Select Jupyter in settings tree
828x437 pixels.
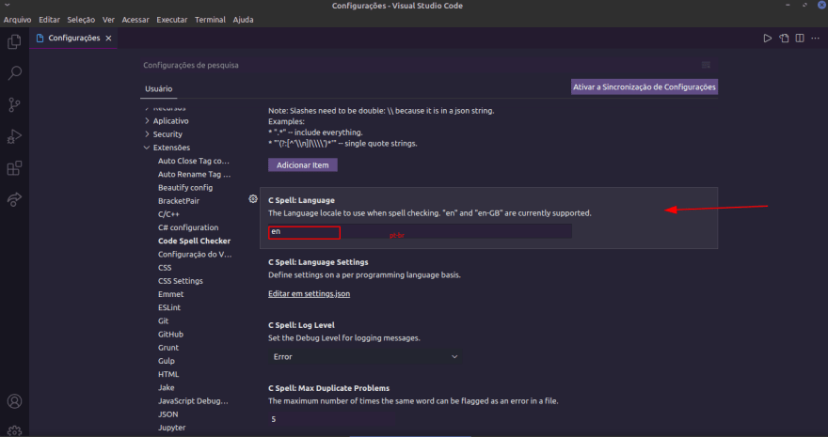point(171,428)
